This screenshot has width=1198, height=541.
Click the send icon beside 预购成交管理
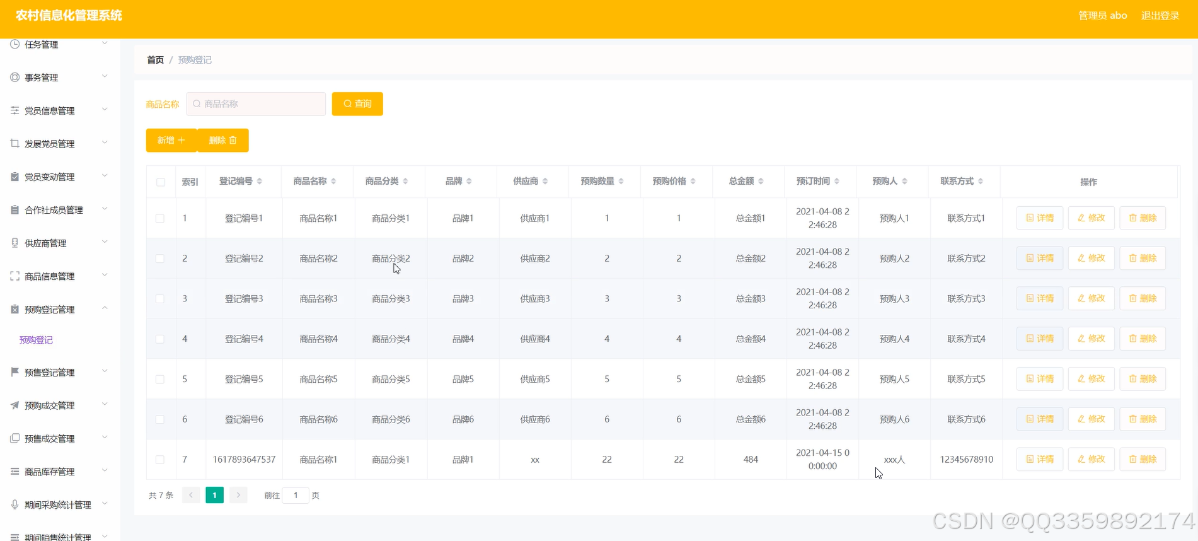tap(14, 405)
